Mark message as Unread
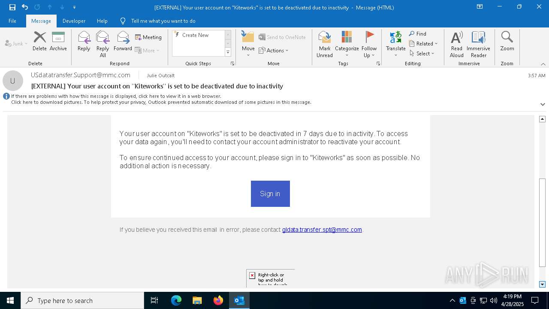 point(325,44)
